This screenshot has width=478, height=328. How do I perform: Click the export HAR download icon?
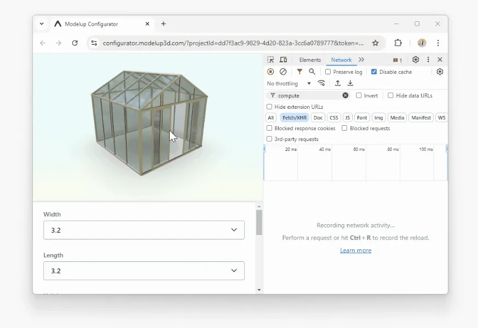click(350, 84)
